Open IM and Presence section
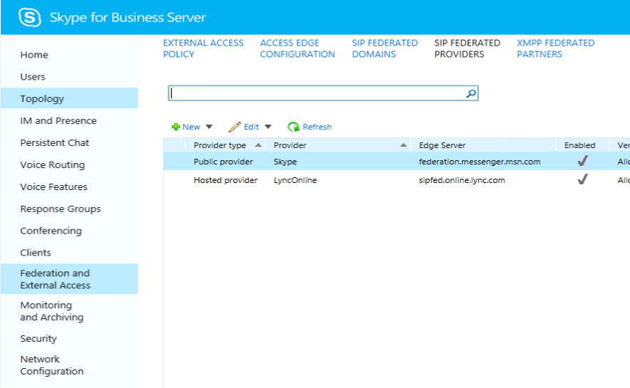 click(x=58, y=121)
